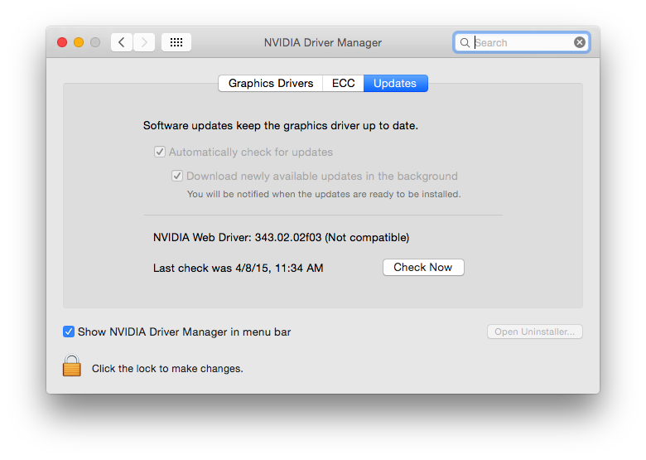Unlock settings by clicking the padlock icon
646x460 pixels.
(72, 366)
